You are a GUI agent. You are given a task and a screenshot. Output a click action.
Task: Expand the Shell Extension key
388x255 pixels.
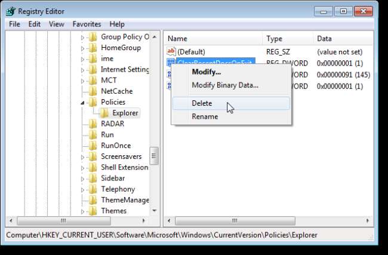click(x=82, y=168)
